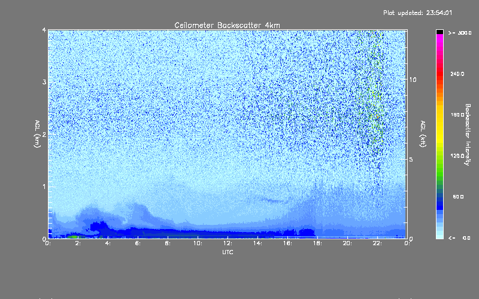Click the '6:' tick on the UTC axis
Screen dimensions: 479x299
[138, 243]
